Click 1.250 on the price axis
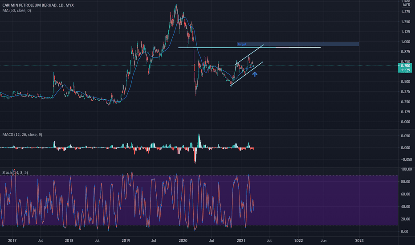The height and width of the screenshot is (245, 415). coord(406,22)
